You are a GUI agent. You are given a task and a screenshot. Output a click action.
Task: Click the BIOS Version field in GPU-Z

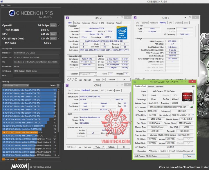coord(168,107)
